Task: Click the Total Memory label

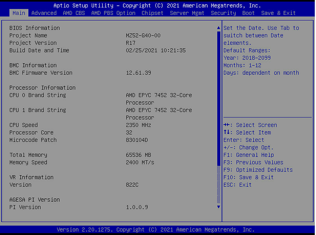Action: coord(28,155)
